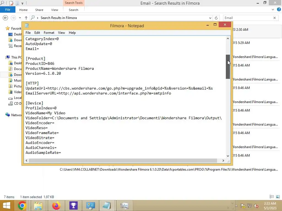This screenshot has width=282, height=211.
Task: Open Notepad View menu
Action: coord(61,33)
